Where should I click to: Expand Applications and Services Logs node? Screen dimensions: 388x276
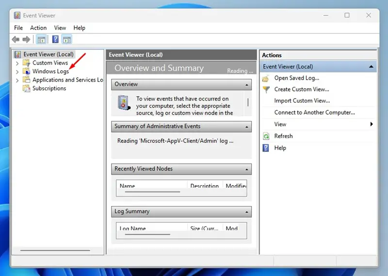(x=17, y=80)
